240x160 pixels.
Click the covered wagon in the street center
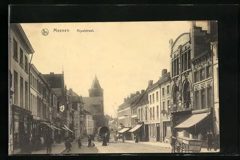(103, 130)
